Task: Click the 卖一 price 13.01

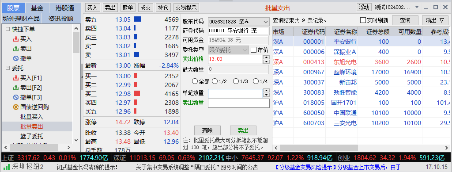Action: point(123,55)
